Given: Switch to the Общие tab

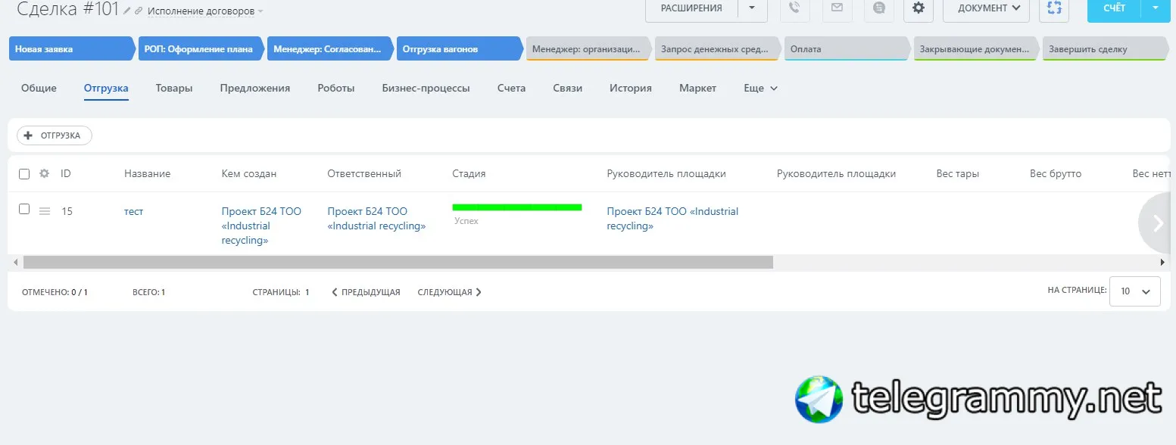Looking at the screenshot, I should click(x=39, y=88).
